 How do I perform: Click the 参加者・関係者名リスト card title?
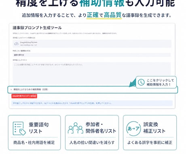coord(101,128)
